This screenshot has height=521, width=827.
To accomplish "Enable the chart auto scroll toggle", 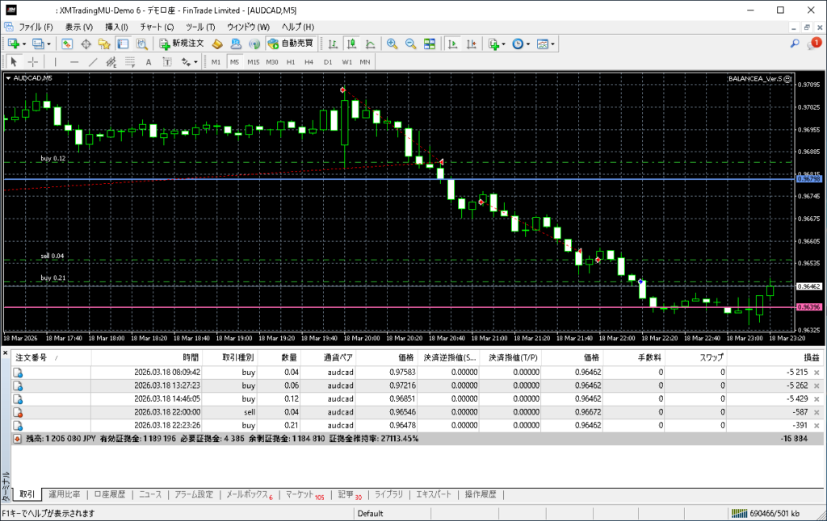I will tap(453, 44).
